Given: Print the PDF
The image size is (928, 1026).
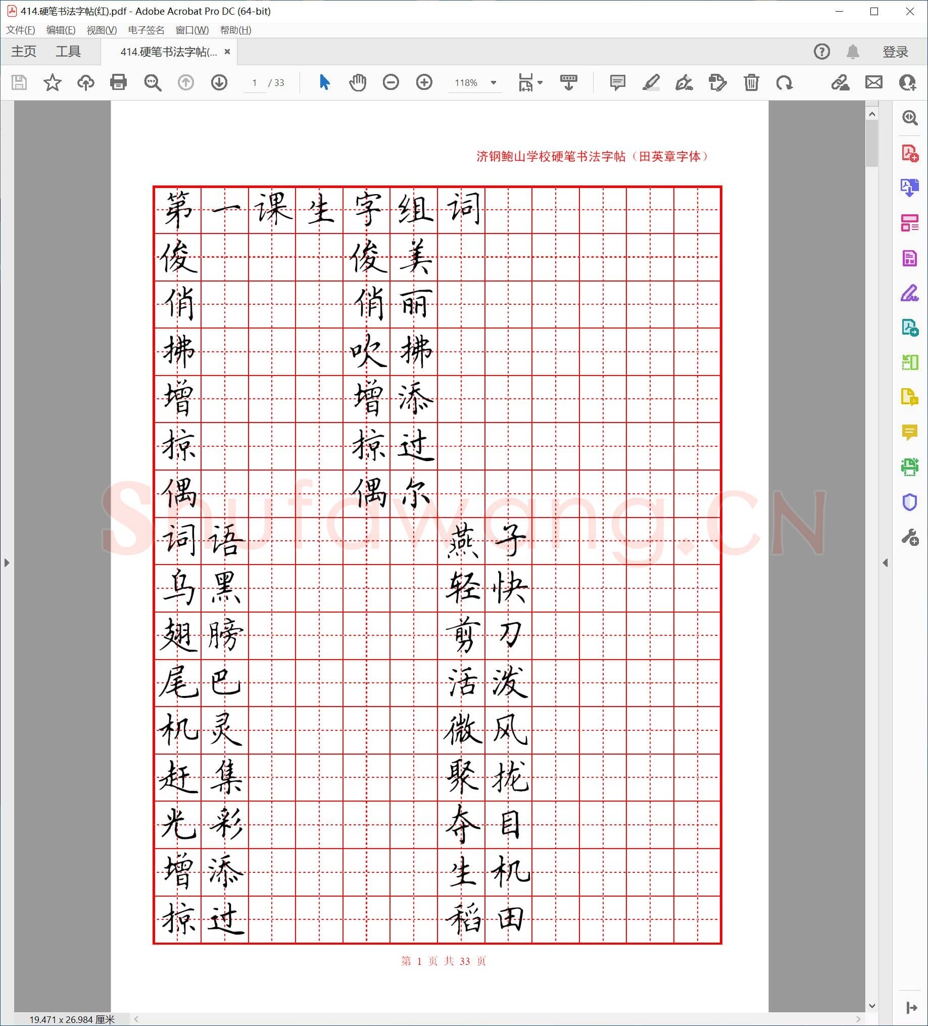Looking at the screenshot, I should coord(118,82).
